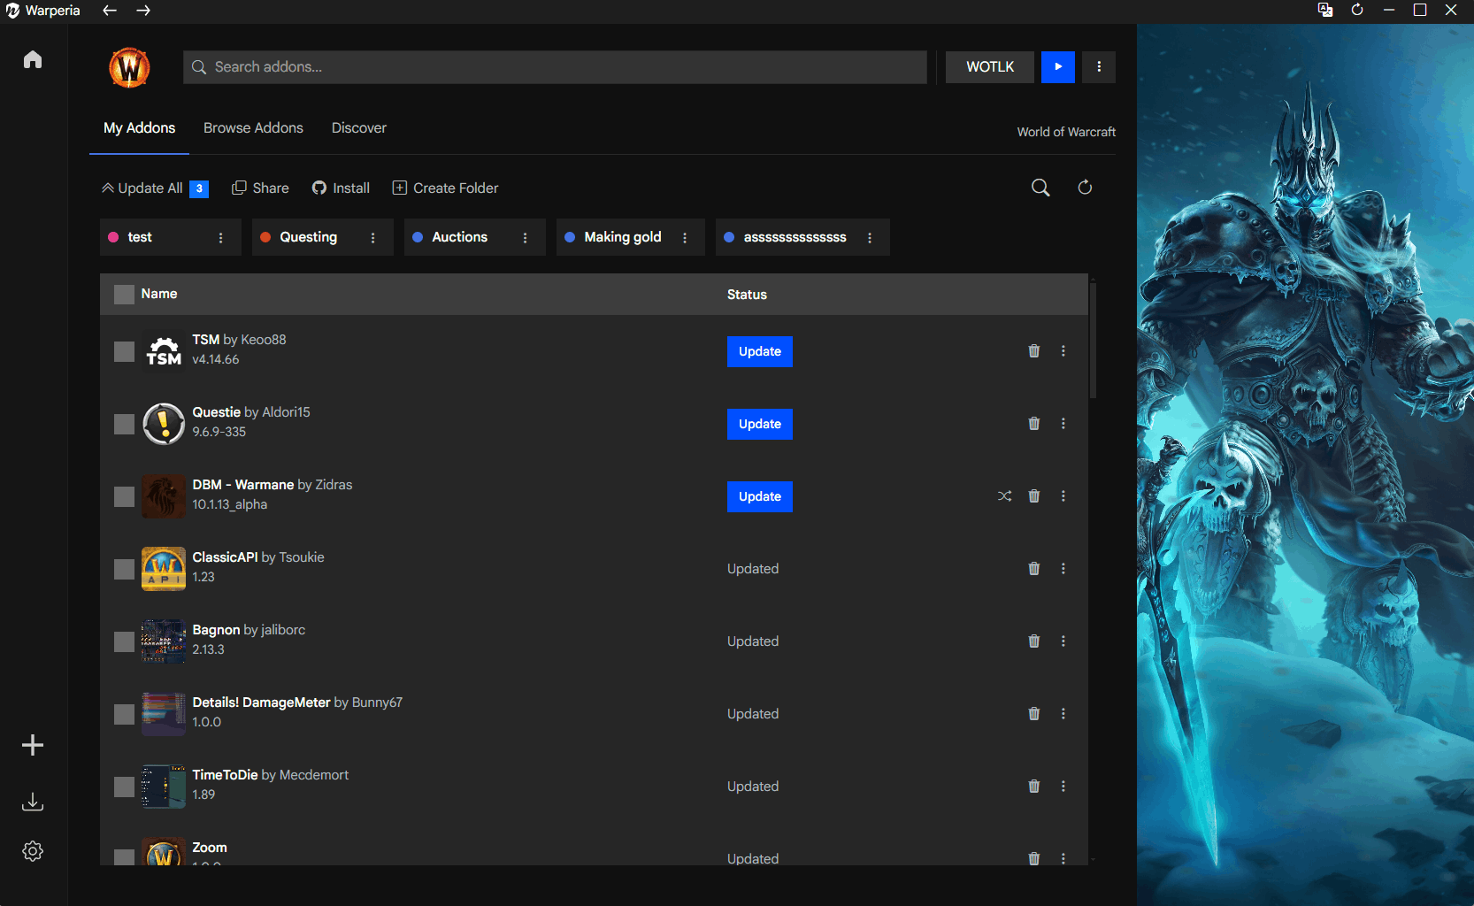The width and height of the screenshot is (1474, 906).
Task: Open the downloads icon in the sidebar
Action: tap(33, 802)
